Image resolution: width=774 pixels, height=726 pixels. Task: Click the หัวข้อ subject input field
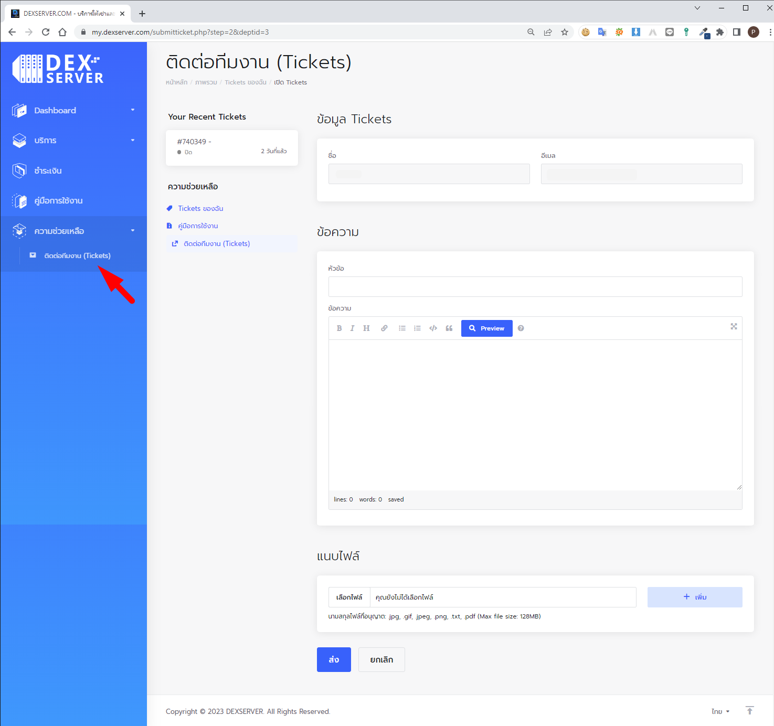[535, 286]
